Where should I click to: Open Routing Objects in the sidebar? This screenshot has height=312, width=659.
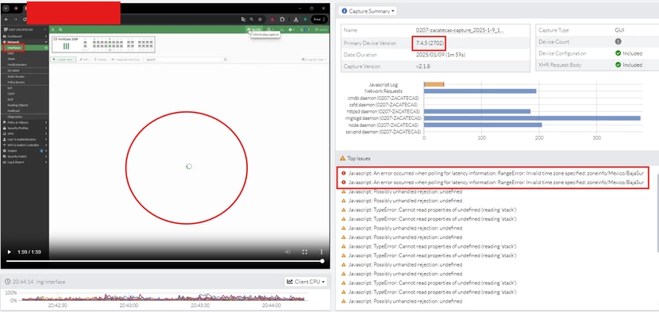[x=17, y=105]
